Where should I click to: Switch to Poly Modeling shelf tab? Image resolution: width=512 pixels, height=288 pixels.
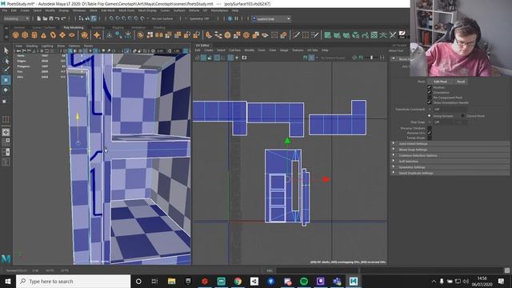74,28
